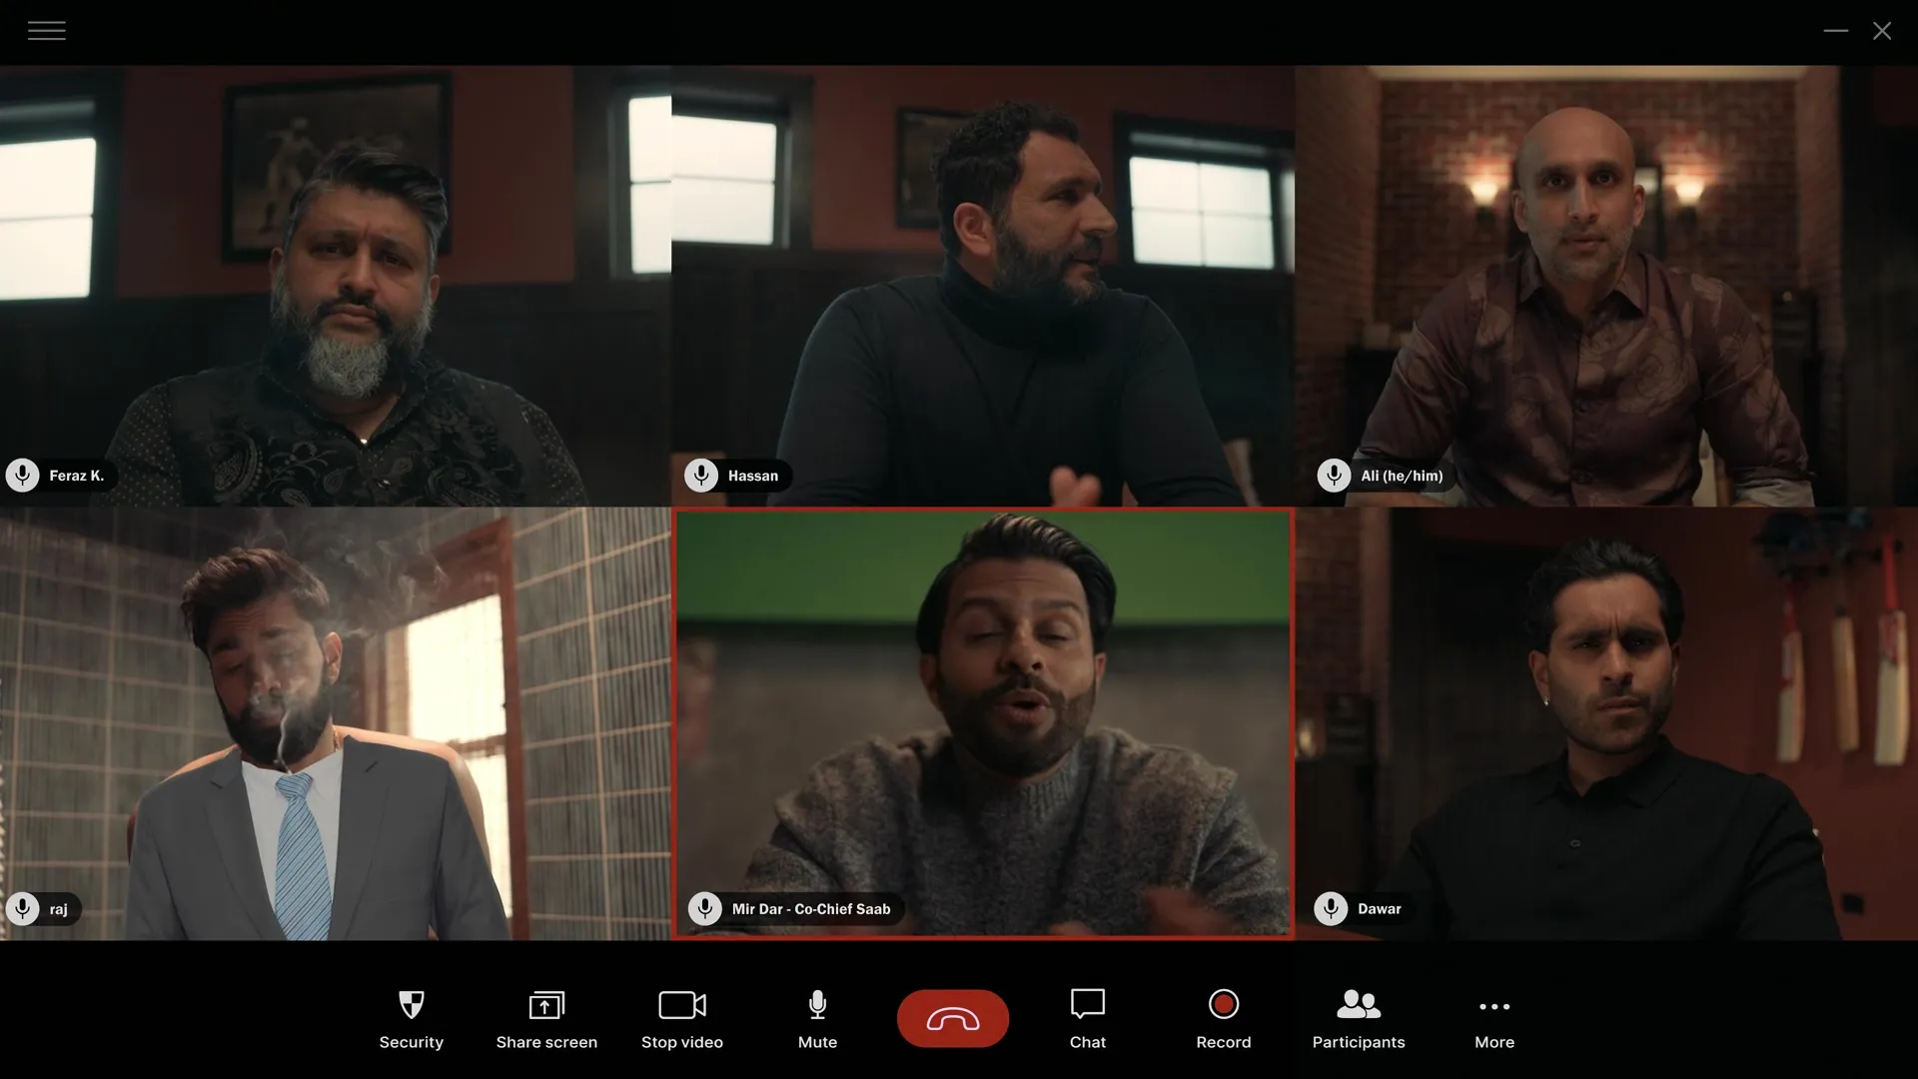The width and height of the screenshot is (1918, 1079).
Task: Start recording with the Record icon
Action: point(1224,1004)
